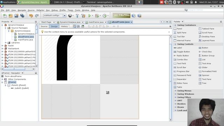Switch to the mainFrame.java tab
This screenshot has width=224, height=126.
(x=96, y=22)
